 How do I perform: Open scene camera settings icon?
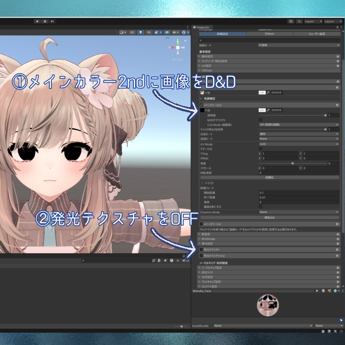176,32
